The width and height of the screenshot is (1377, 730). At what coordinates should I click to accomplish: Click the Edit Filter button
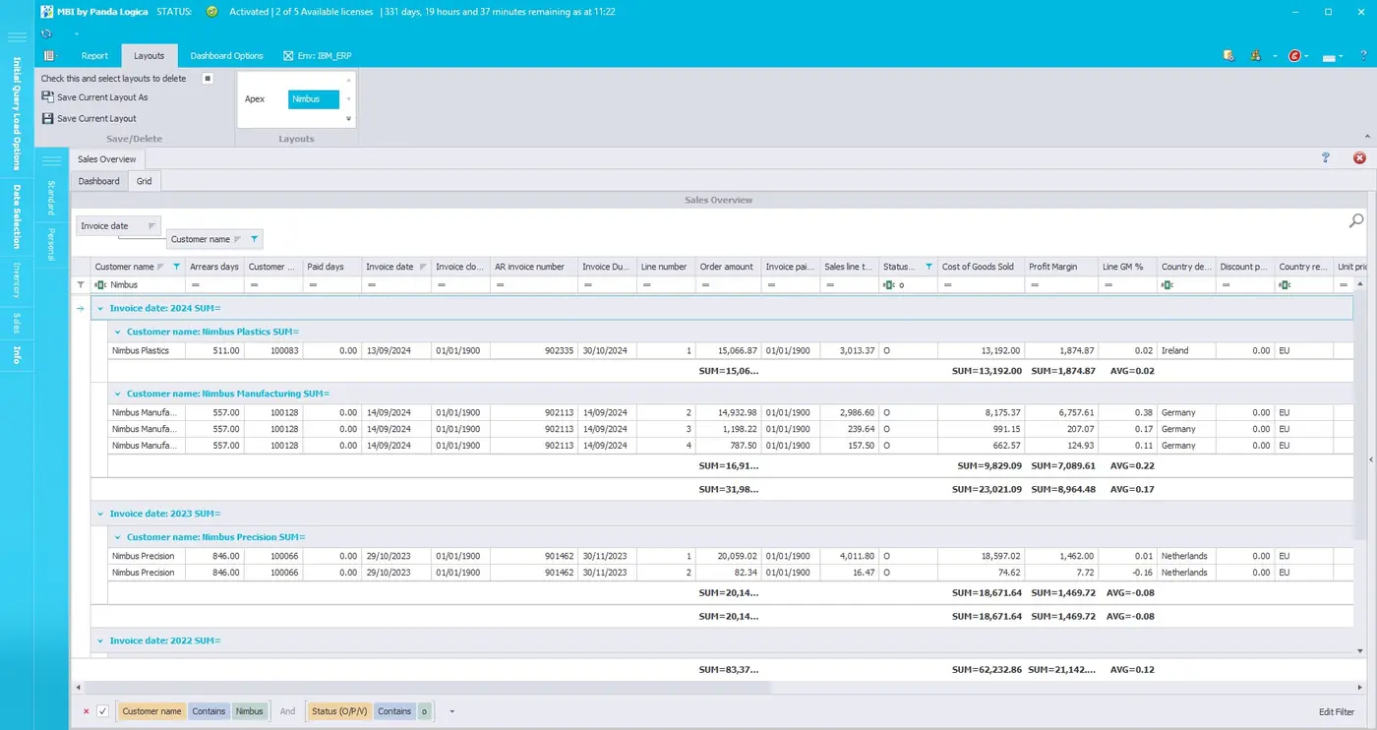1337,711
